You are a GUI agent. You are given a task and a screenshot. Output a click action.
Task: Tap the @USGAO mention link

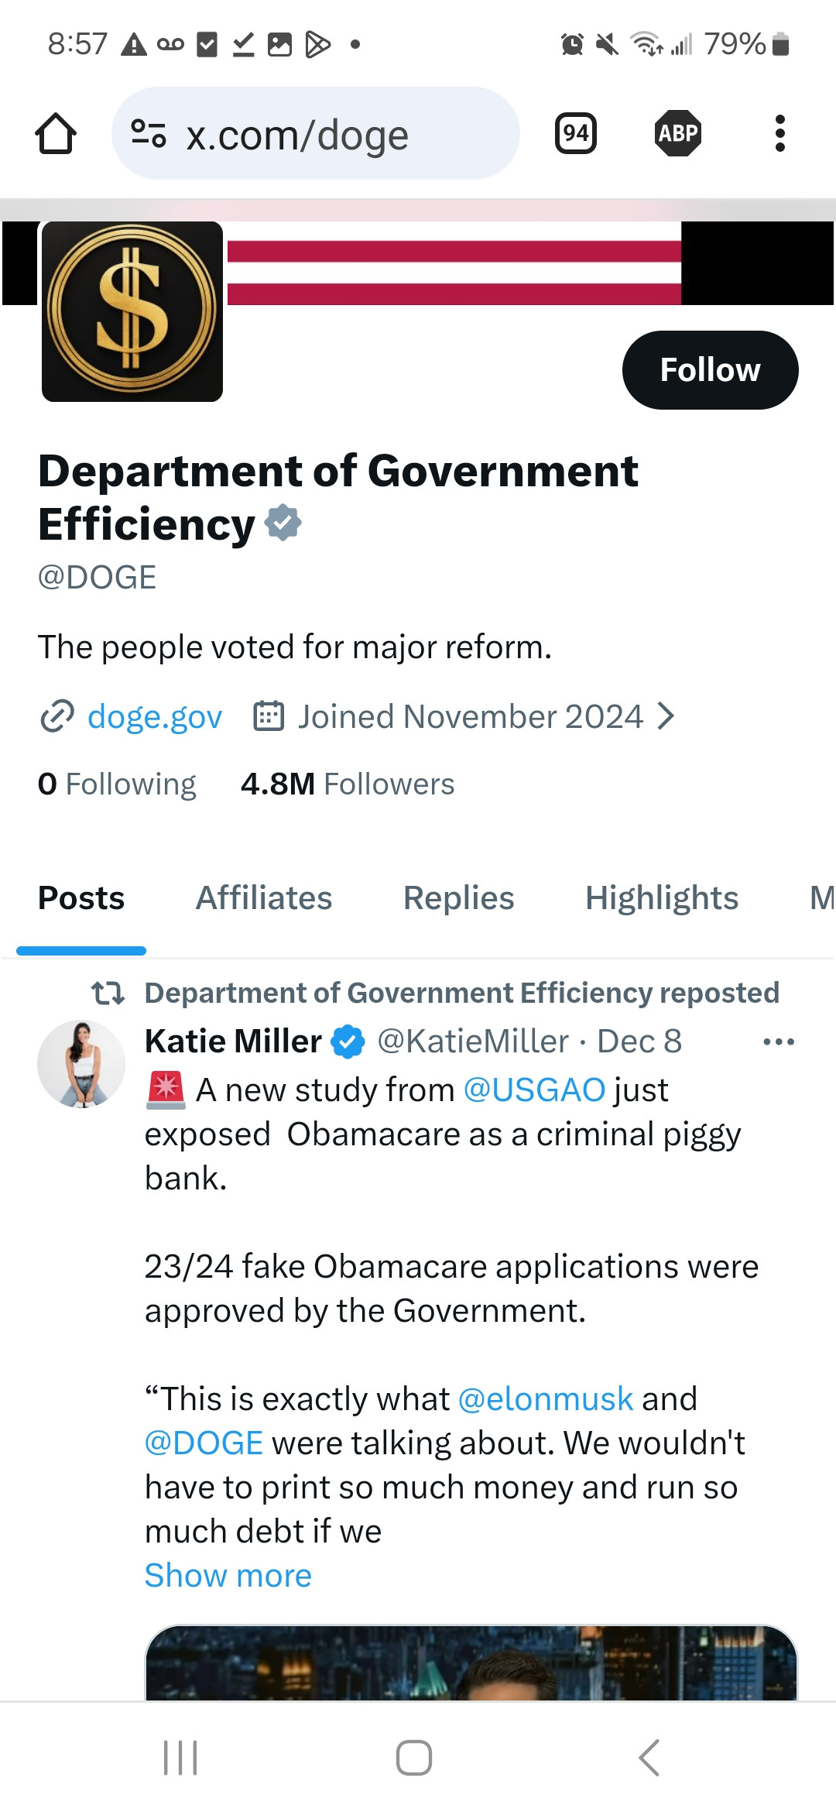(534, 1090)
